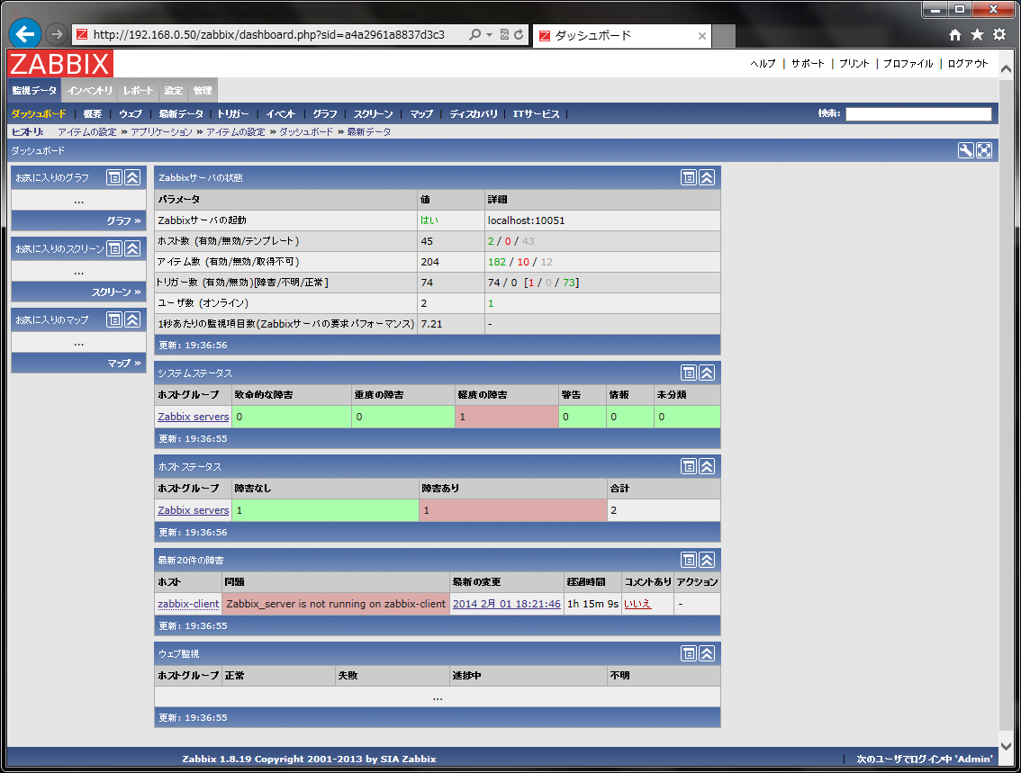Open the マップ submenu item
The height and width of the screenshot is (773, 1021).
[x=421, y=114]
